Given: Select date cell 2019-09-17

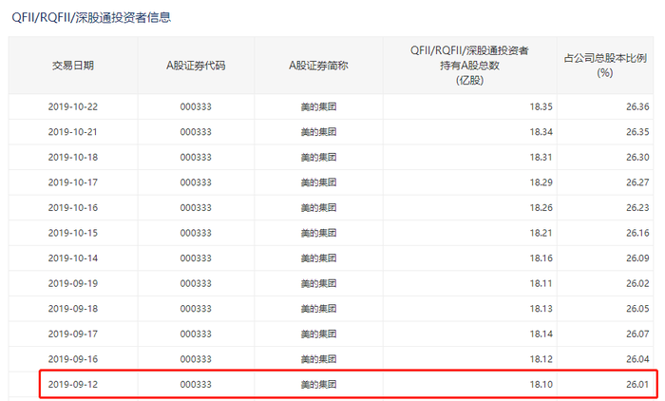Looking at the screenshot, I should (x=73, y=334).
